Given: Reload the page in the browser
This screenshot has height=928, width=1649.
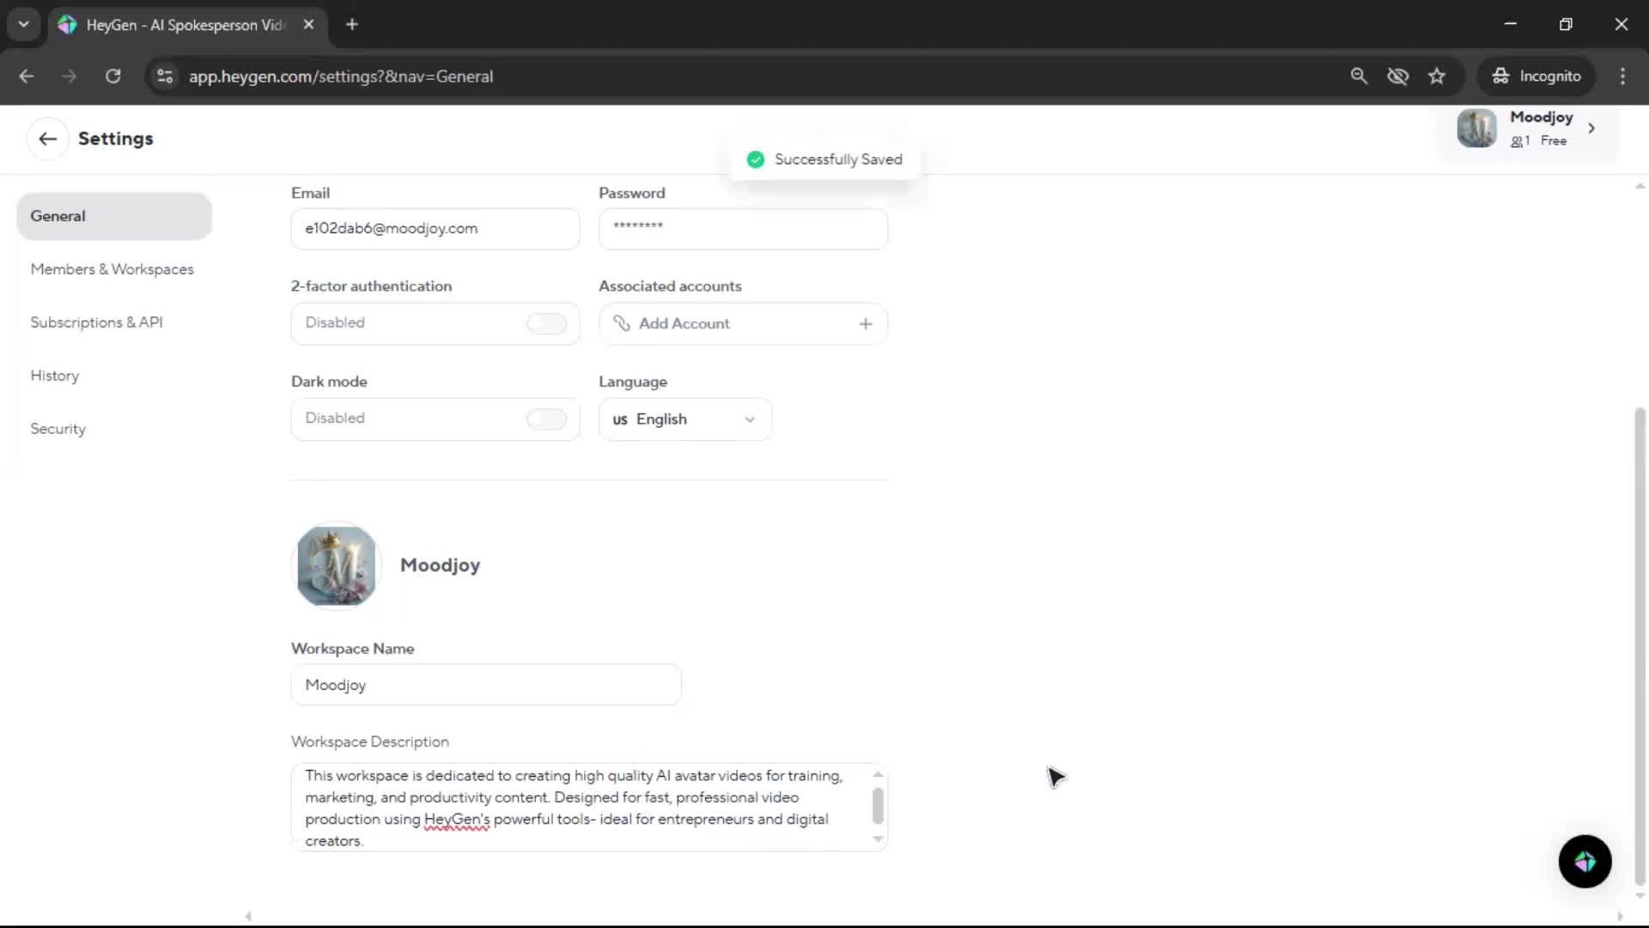Looking at the screenshot, I should (113, 76).
